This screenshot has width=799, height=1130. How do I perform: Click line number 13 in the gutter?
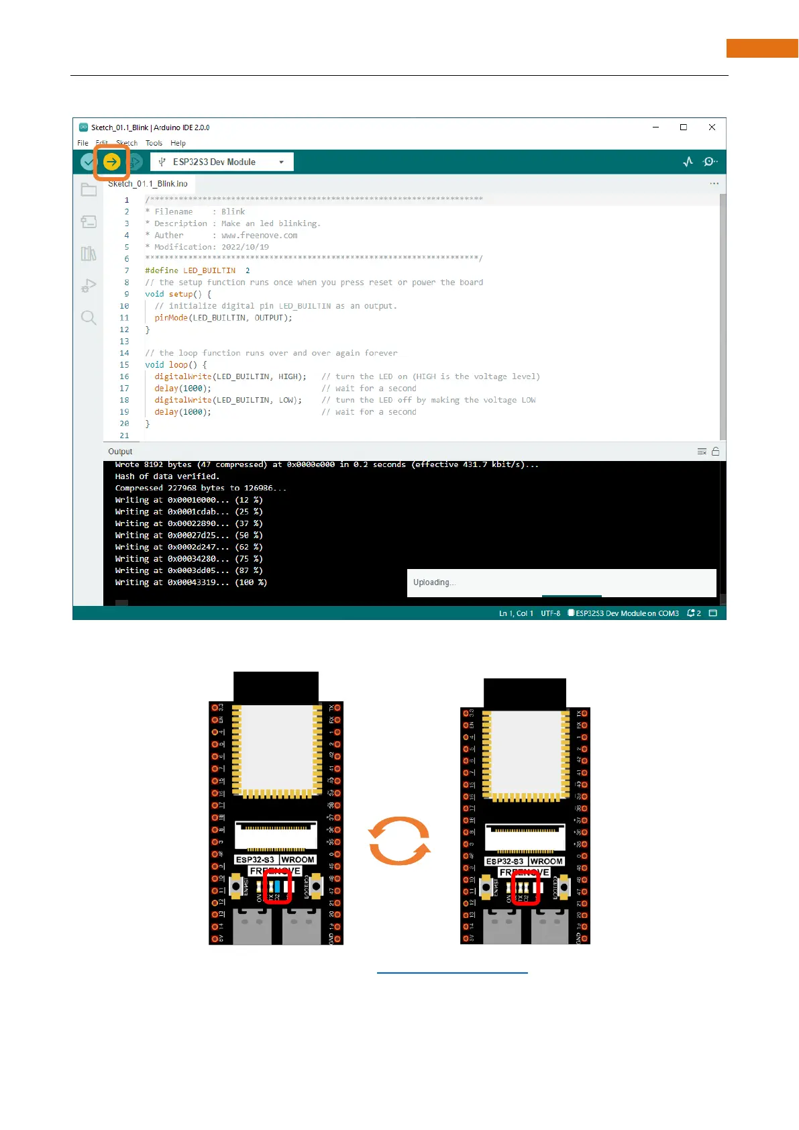coord(124,341)
